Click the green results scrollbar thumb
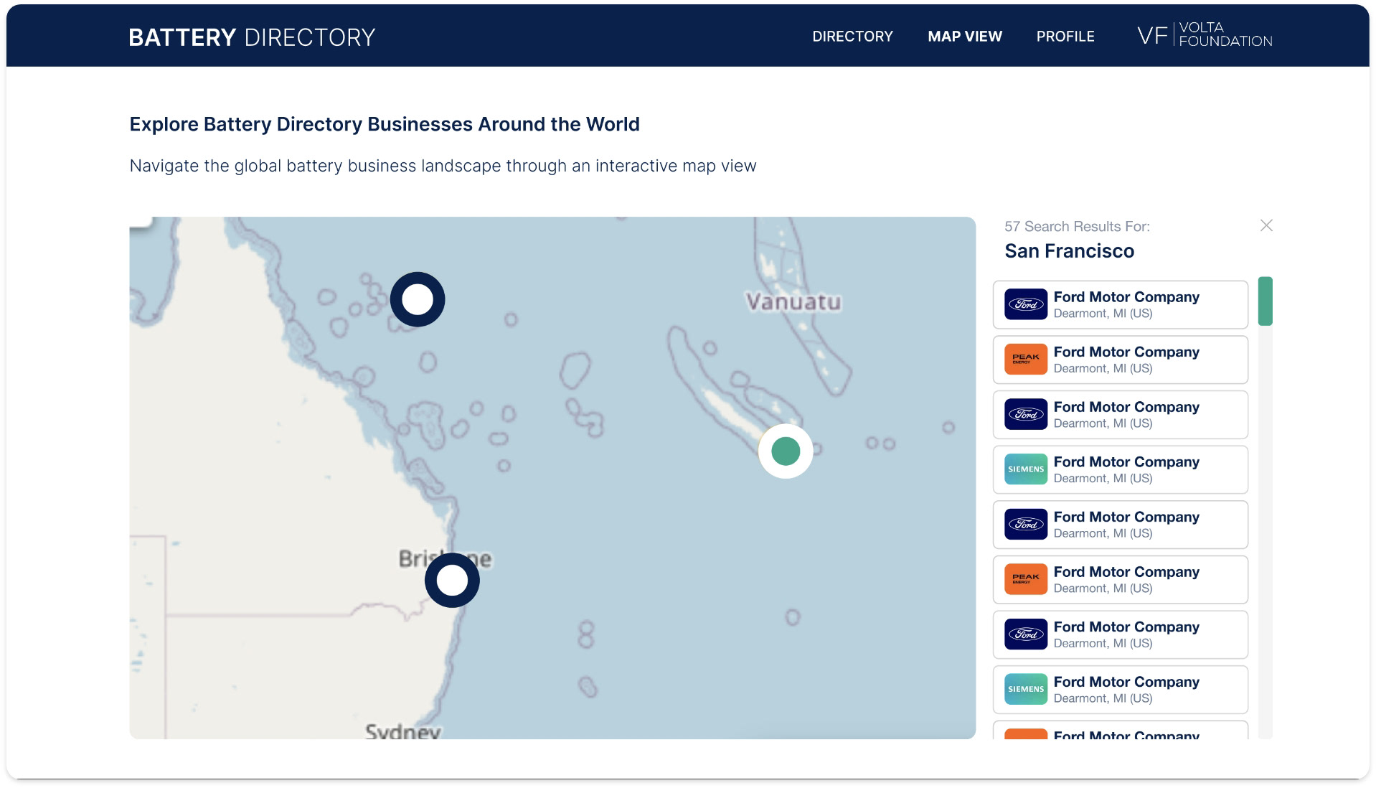The width and height of the screenshot is (1376, 788). (1265, 301)
